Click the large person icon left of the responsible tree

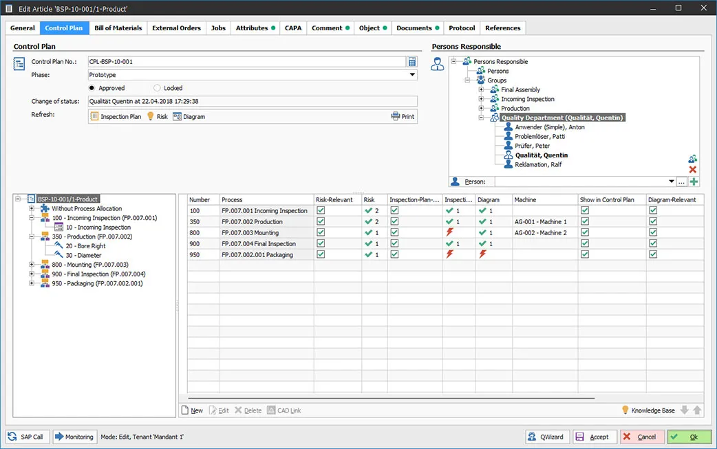point(438,64)
